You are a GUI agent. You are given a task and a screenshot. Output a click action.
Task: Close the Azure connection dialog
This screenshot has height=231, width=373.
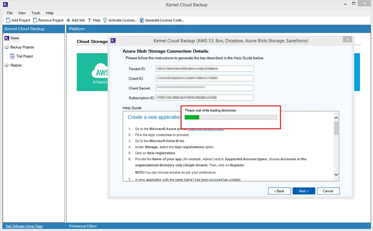coord(347,40)
